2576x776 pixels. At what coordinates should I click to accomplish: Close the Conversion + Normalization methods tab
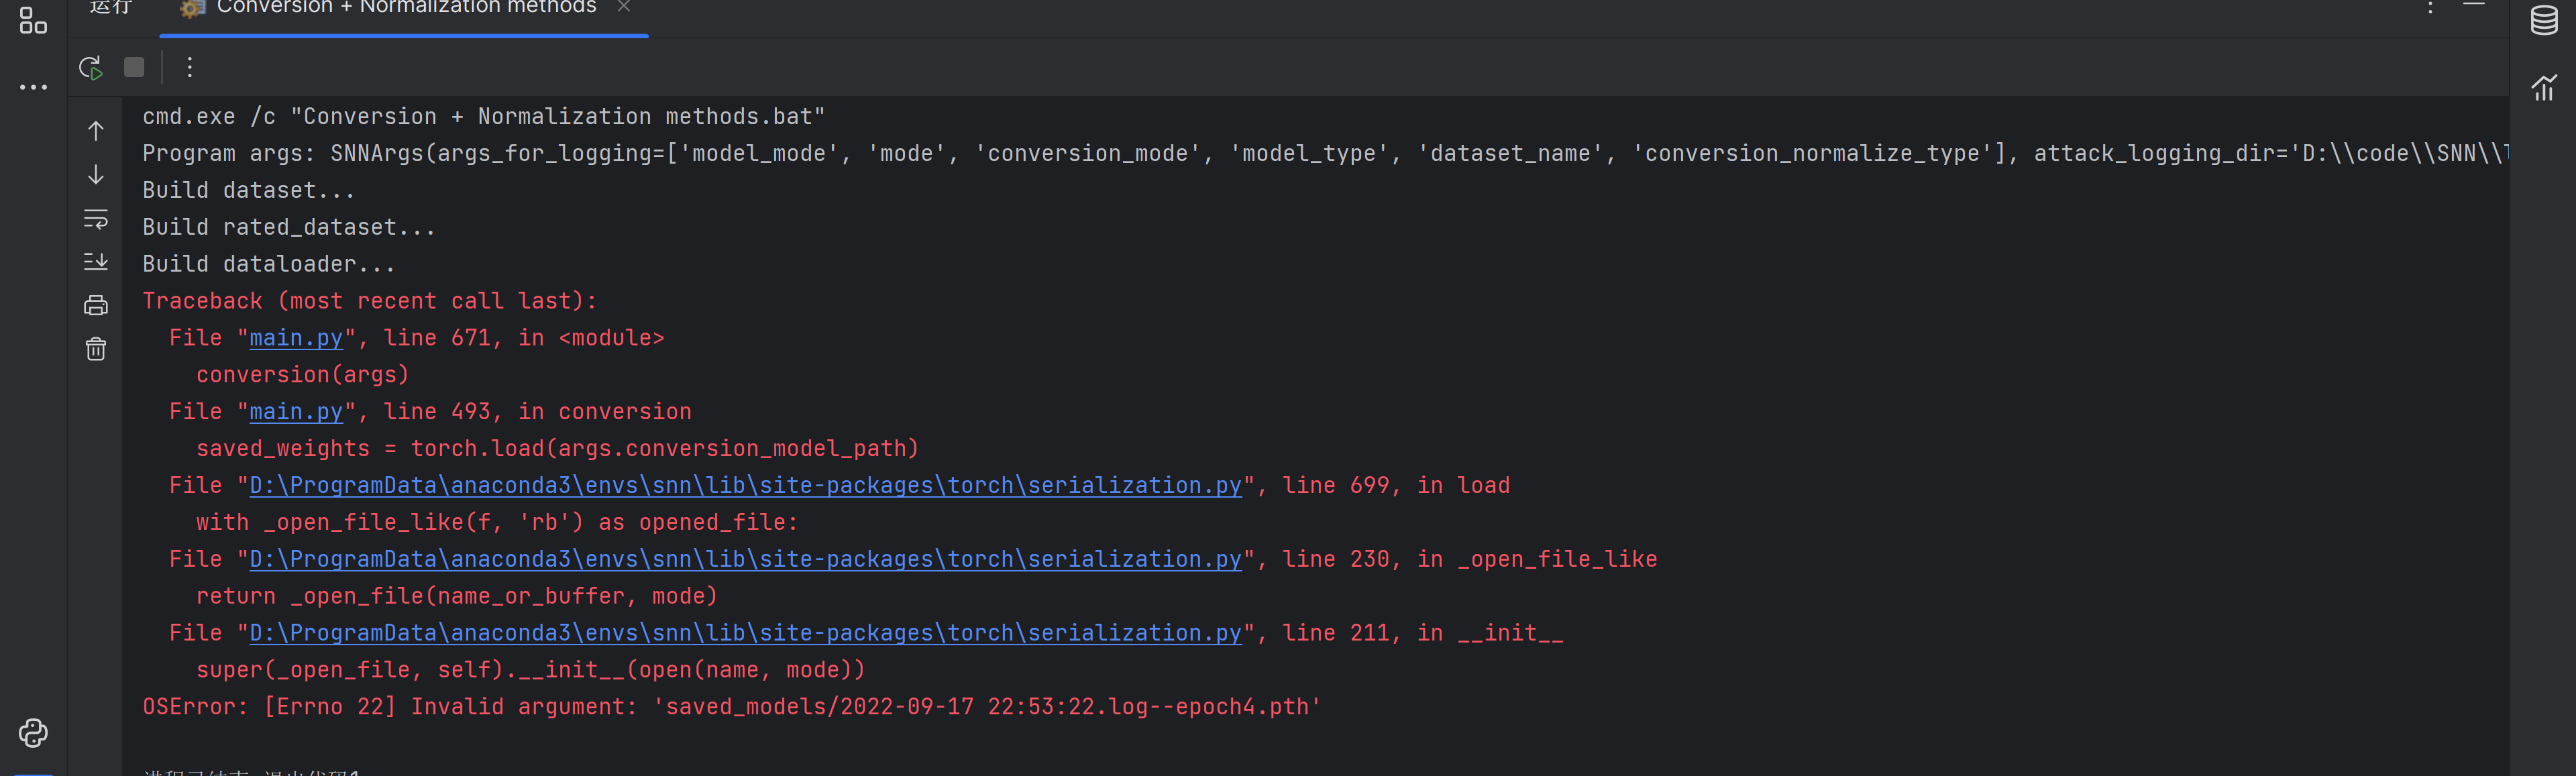(624, 7)
